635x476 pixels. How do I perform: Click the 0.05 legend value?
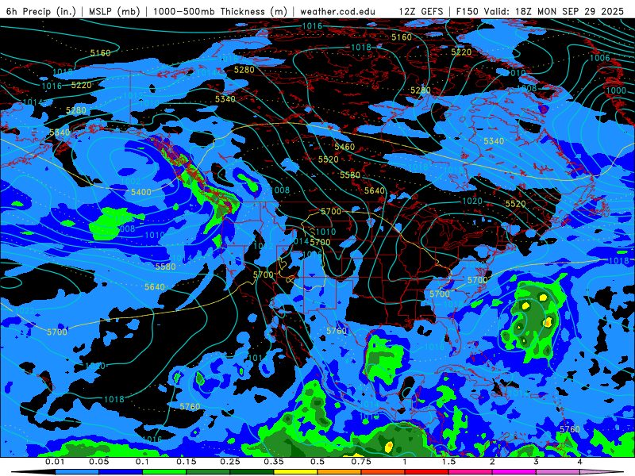click(x=98, y=462)
